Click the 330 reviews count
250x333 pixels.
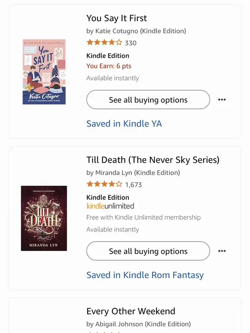point(131,43)
